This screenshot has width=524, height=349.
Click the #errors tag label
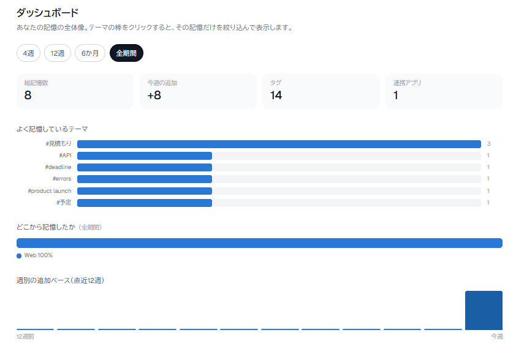click(62, 179)
